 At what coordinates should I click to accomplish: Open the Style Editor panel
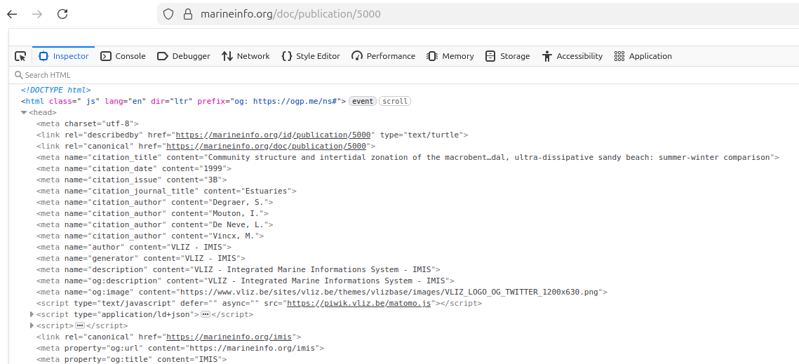point(310,56)
